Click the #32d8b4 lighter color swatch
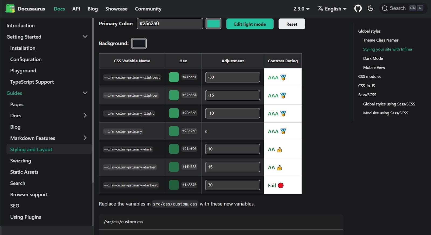The width and height of the screenshot is (431, 235). click(174, 95)
